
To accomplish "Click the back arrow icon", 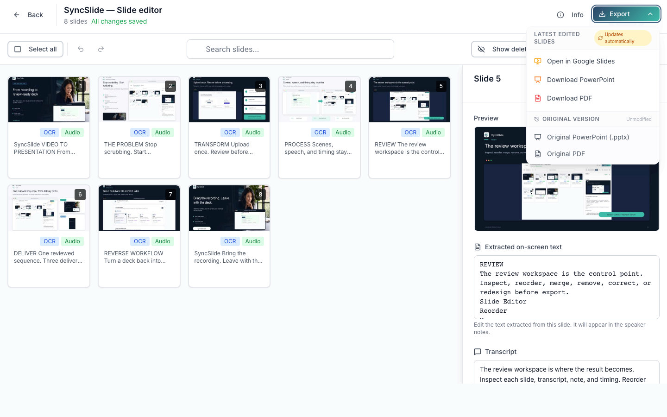I will coord(17,15).
